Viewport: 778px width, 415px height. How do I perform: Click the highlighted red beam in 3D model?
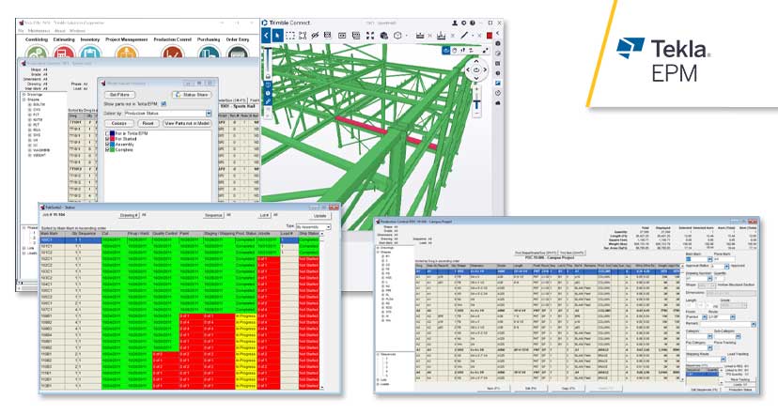tap(384, 131)
